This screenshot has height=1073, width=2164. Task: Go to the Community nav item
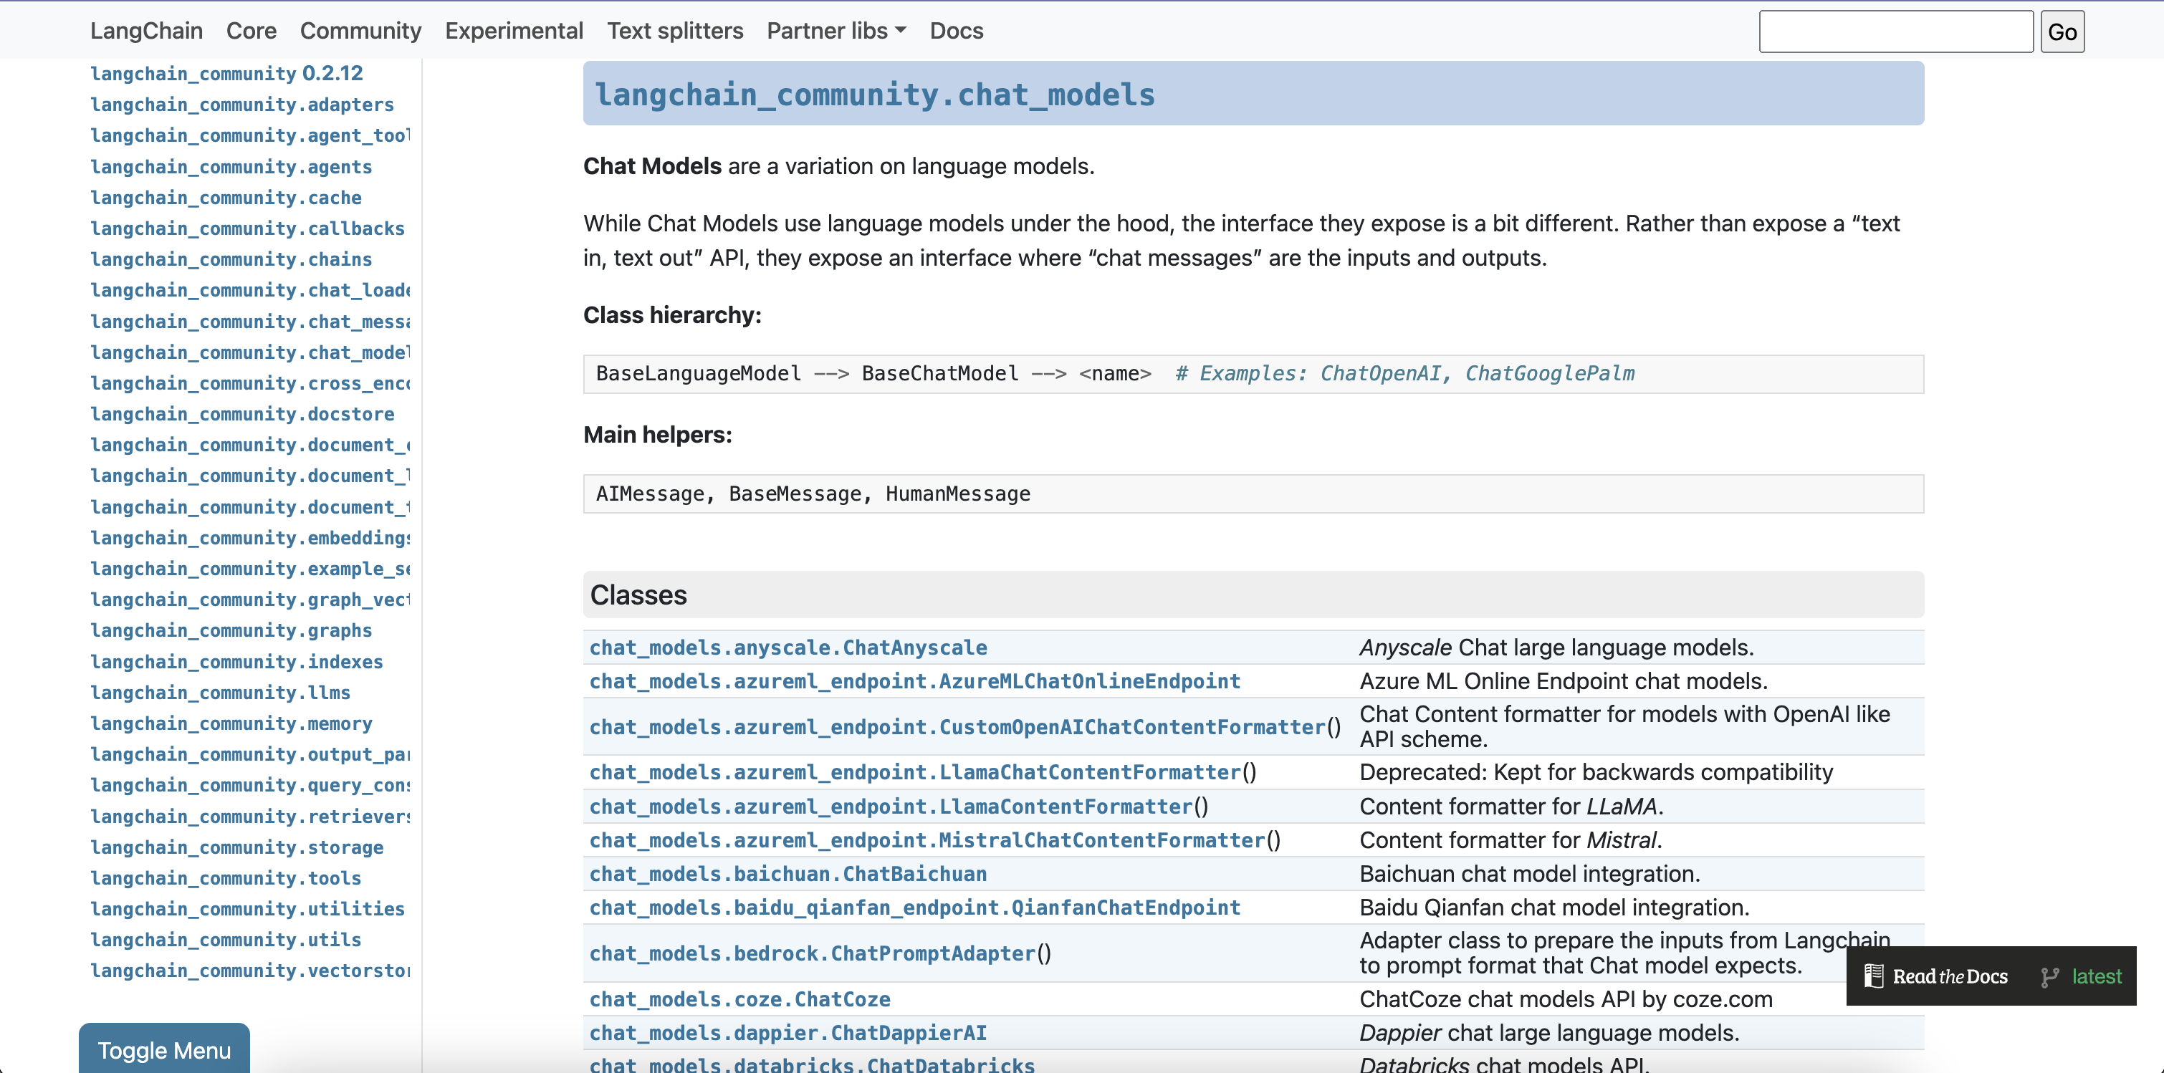pyautogui.click(x=360, y=31)
